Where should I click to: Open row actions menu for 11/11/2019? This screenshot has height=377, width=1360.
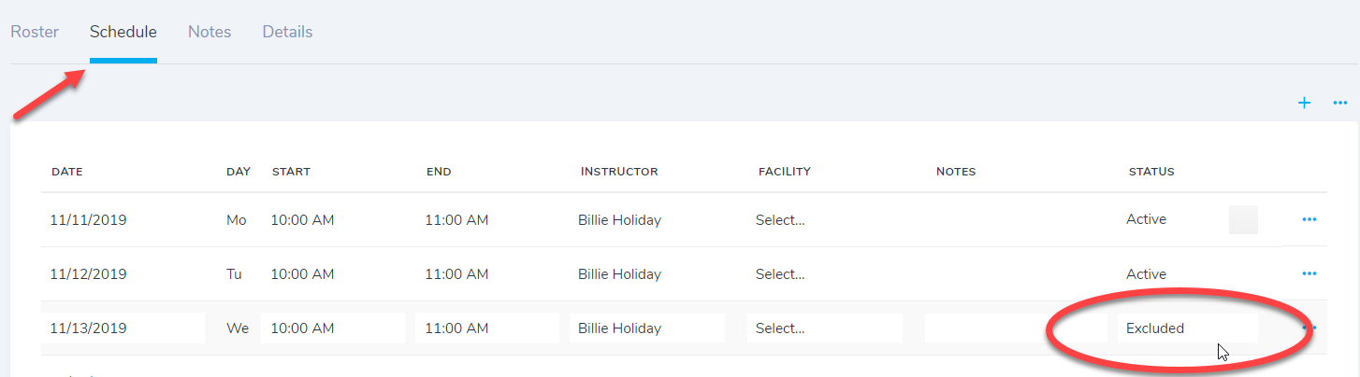pyautogui.click(x=1309, y=220)
